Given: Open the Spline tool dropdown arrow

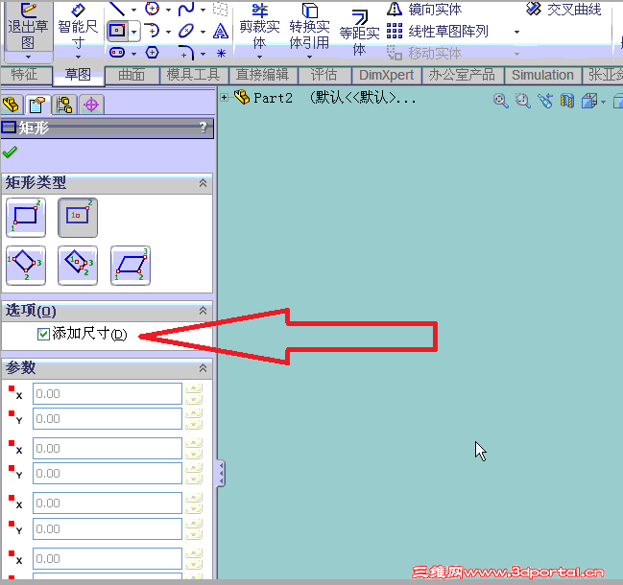Looking at the screenshot, I should [204, 10].
